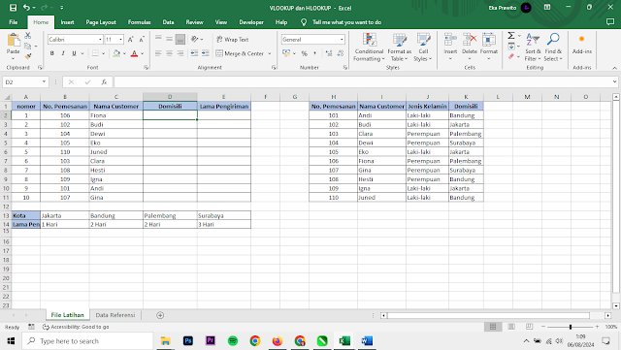Decrease font size with the smaller A icon
The image size is (621, 350).
(x=142, y=39)
